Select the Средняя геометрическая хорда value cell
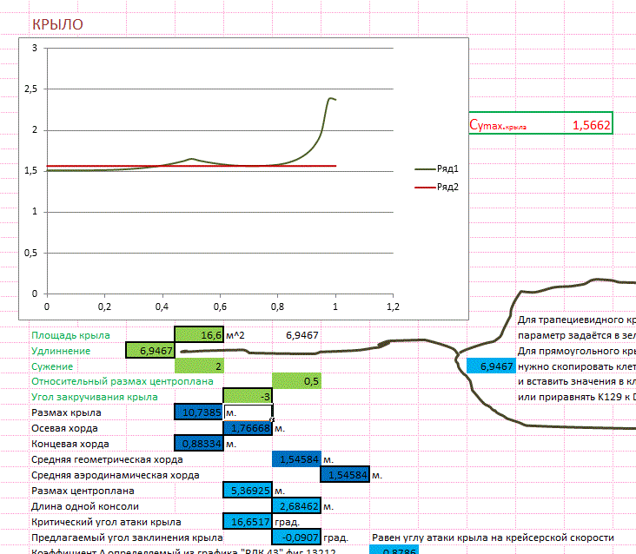The image size is (636, 554). [x=296, y=459]
